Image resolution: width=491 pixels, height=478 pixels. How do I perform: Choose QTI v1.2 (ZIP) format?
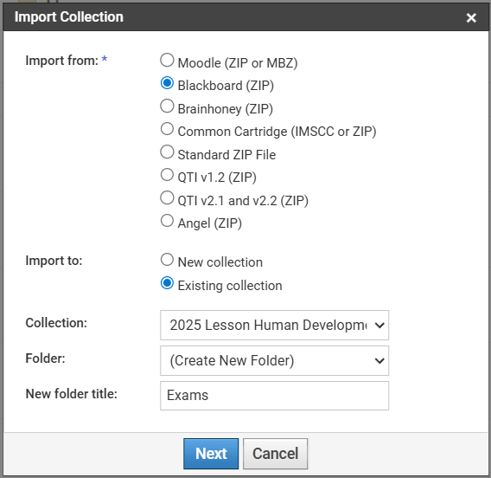pos(167,175)
